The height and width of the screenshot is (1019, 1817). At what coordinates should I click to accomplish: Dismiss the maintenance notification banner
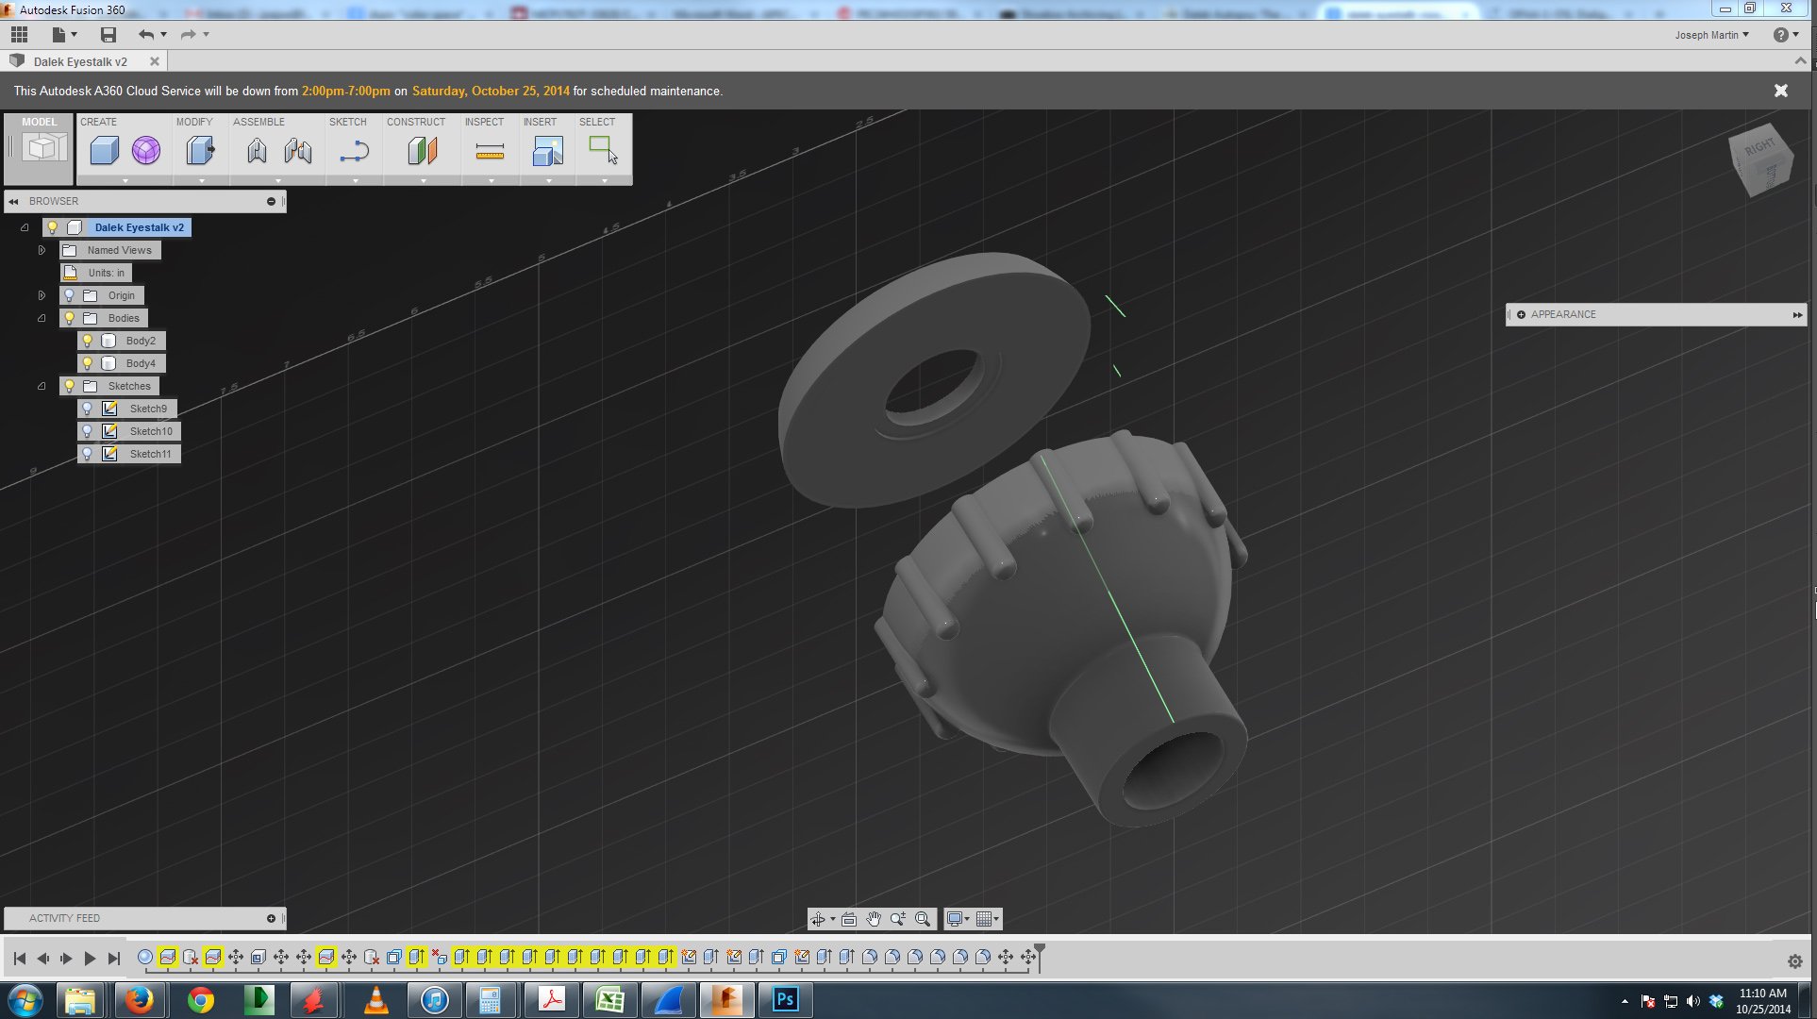[1781, 91]
